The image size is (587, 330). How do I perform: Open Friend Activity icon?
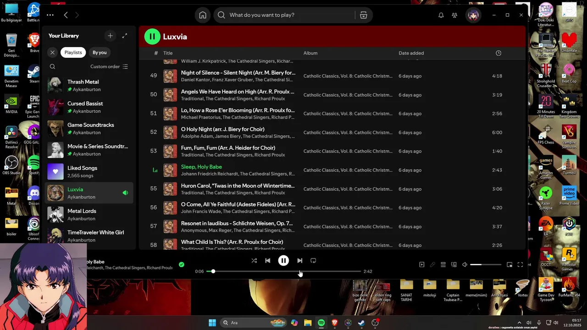coord(454,15)
